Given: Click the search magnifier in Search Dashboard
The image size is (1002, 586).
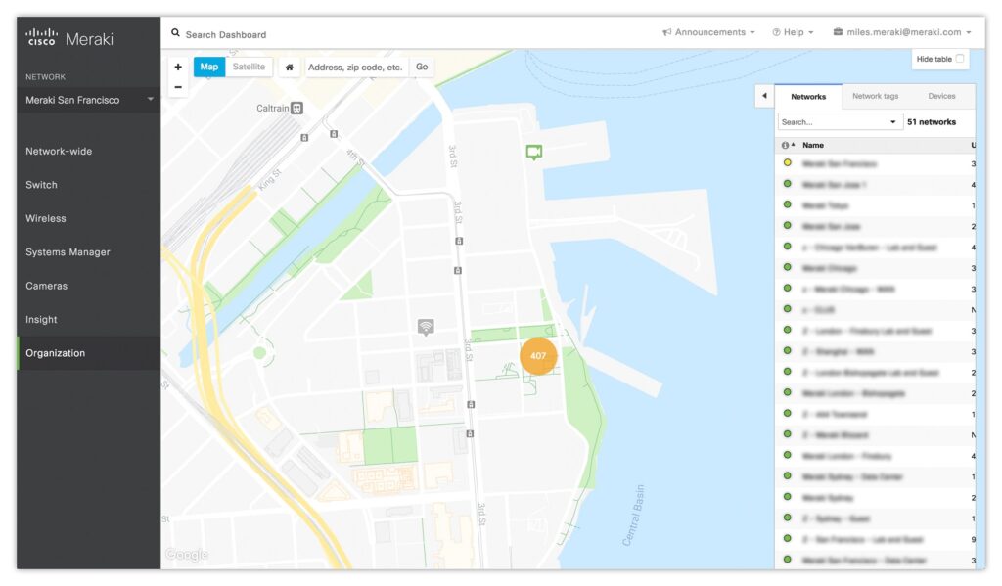Looking at the screenshot, I should [175, 32].
